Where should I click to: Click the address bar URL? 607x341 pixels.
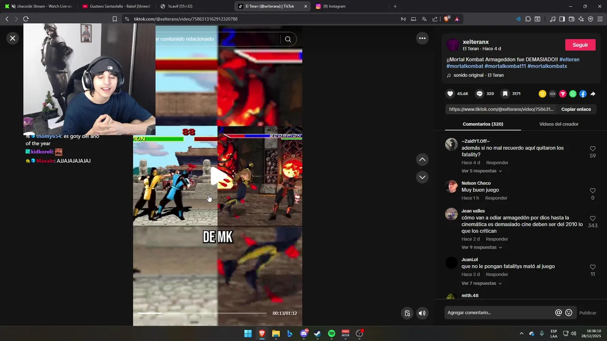click(x=185, y=19)
